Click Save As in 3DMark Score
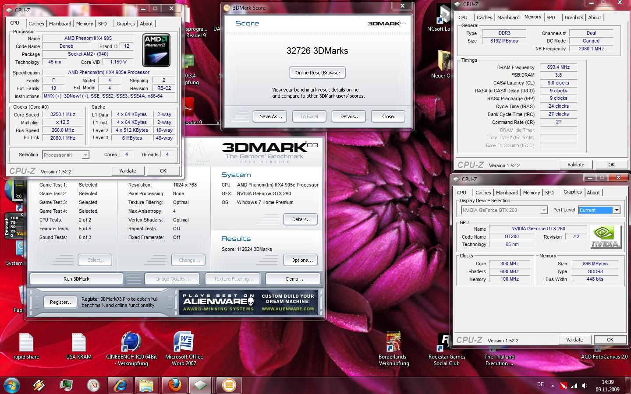 click(270, 116)
